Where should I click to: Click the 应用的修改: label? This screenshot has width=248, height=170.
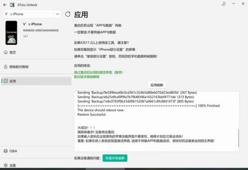click(82, 66)
